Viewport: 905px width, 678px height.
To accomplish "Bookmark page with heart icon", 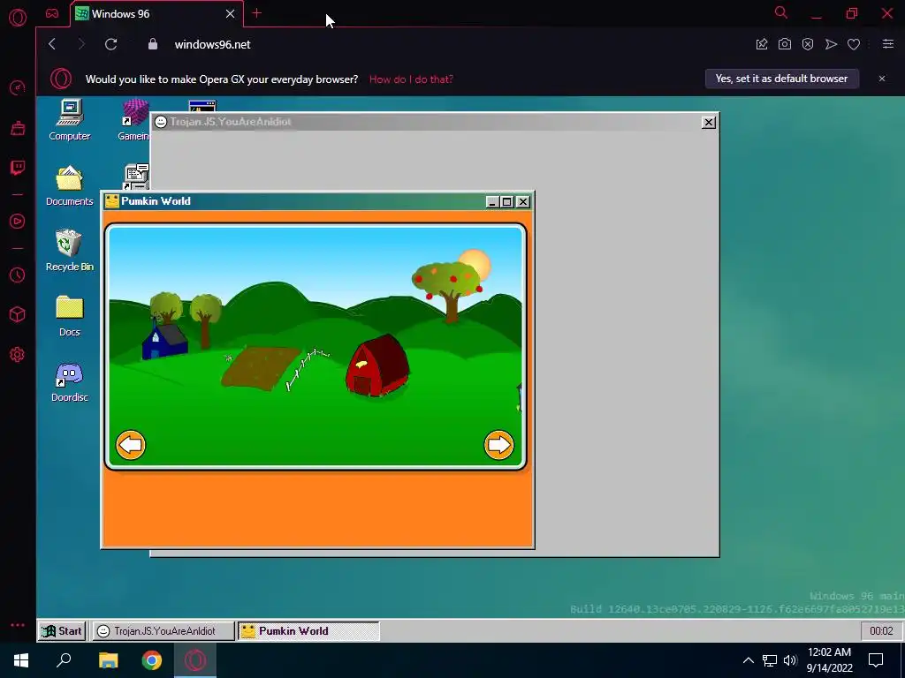I will [x=854, y=44].
